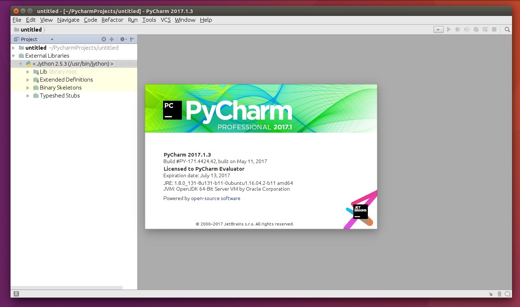520x307 pixels.
Task: Collapse the External Libraries node
Action: point(13,56)
